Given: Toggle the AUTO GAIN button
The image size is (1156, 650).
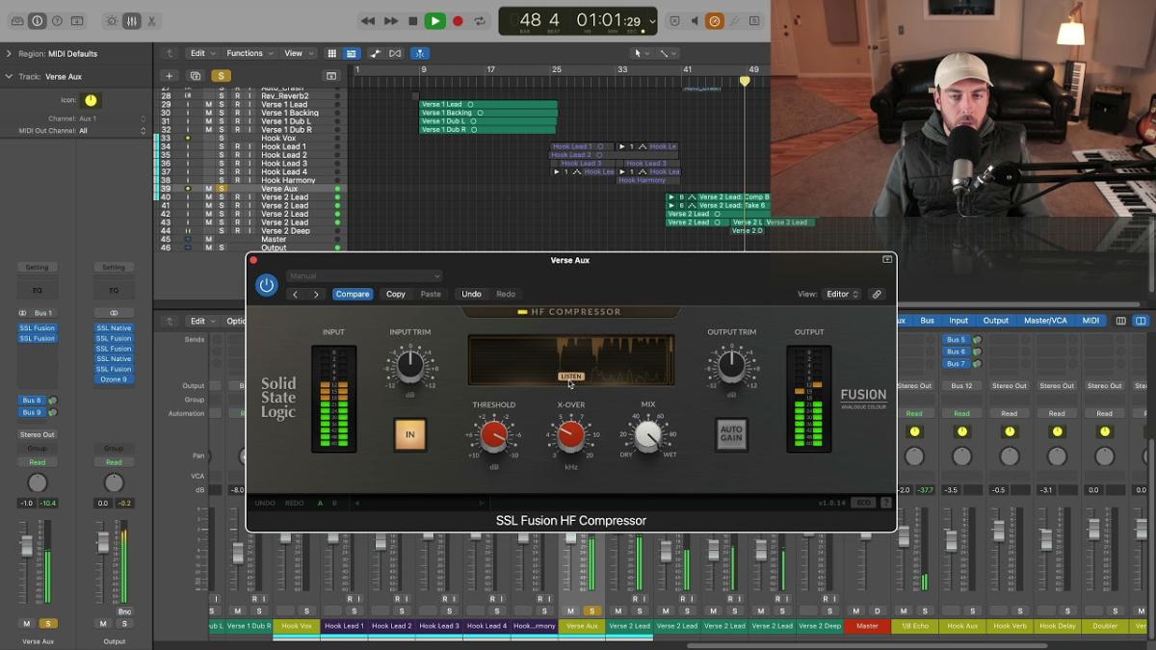Looking at the screenshot, I should [x=731, y=434].
